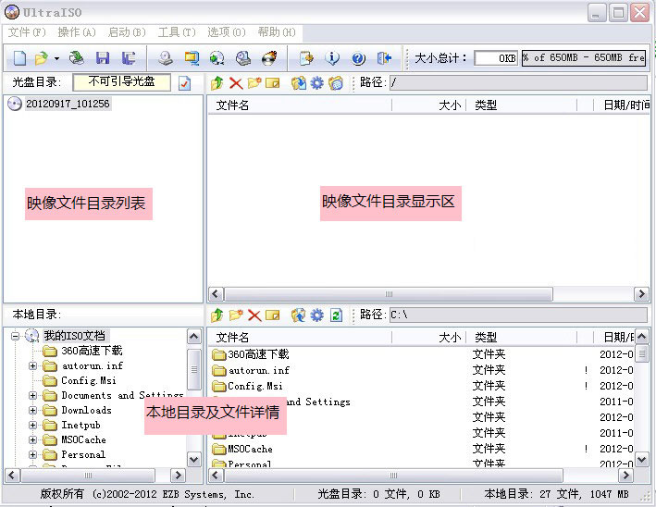Create a new ISO image with the blank-page icon
The height and width of the screenshot is (507, 656).
point(19,58)
